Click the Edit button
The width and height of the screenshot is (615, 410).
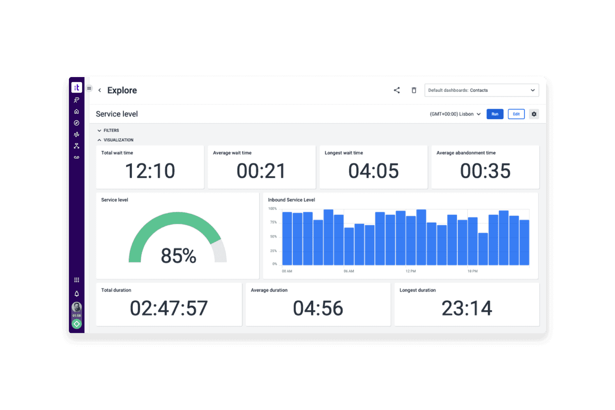coord(516,114)
